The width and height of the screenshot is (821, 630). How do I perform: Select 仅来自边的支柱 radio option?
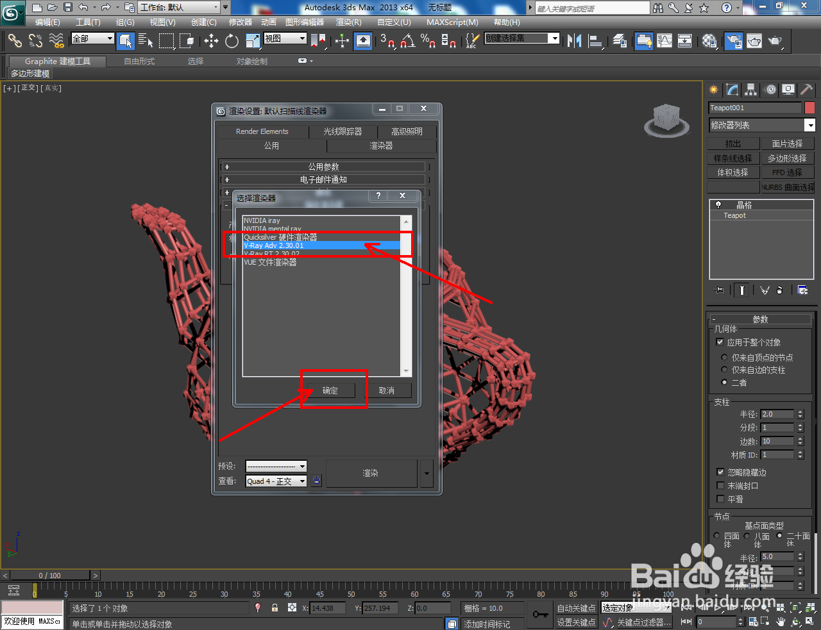click(724, 370)
